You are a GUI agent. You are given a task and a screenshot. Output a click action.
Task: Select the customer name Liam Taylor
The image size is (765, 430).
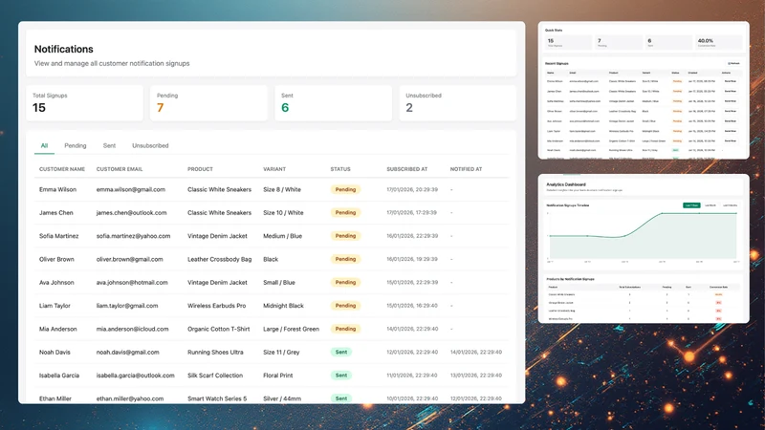(55, 306)
